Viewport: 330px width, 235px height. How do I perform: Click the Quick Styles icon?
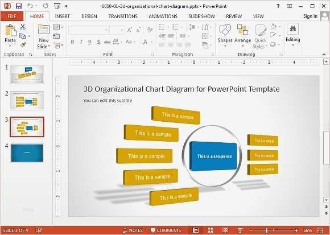click(261, 30)
